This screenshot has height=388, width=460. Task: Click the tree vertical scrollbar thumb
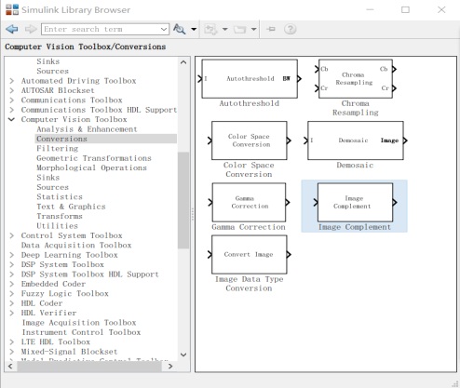point(183,200)
